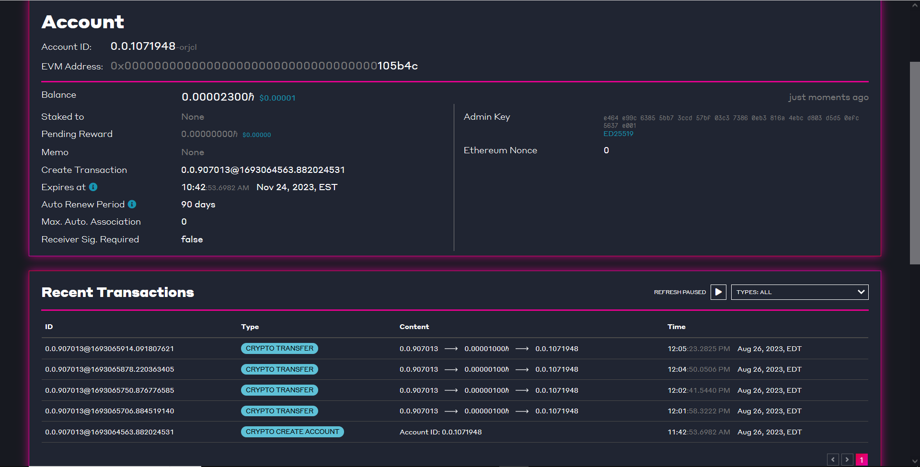Screen dimensions: 920x467
Task: Click the $0.00001 balance dollar value
Action: [277, 98]
